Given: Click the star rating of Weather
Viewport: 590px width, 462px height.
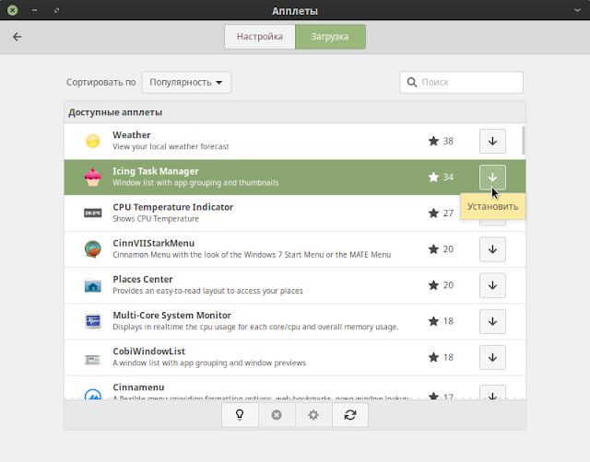Looking at the screenshot, I should tap(433, 141).
